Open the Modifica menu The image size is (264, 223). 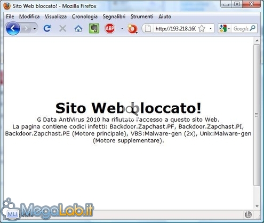click(29, 17)
